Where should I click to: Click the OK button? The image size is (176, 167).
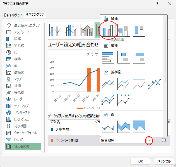(x=141, y=161)
